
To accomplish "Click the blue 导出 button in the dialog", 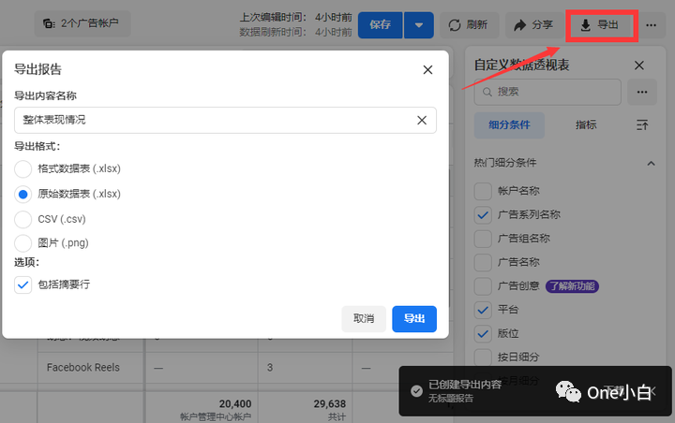I will point(414,318).
